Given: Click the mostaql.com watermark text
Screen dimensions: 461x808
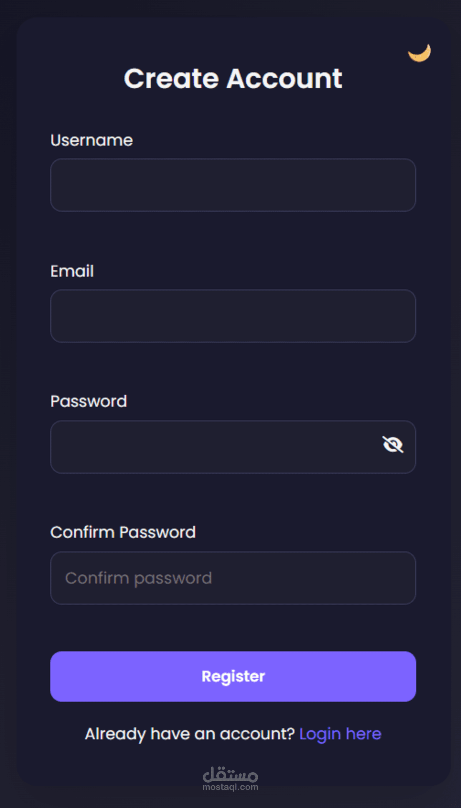Looking at the screenshot, I should click(230, 787).
